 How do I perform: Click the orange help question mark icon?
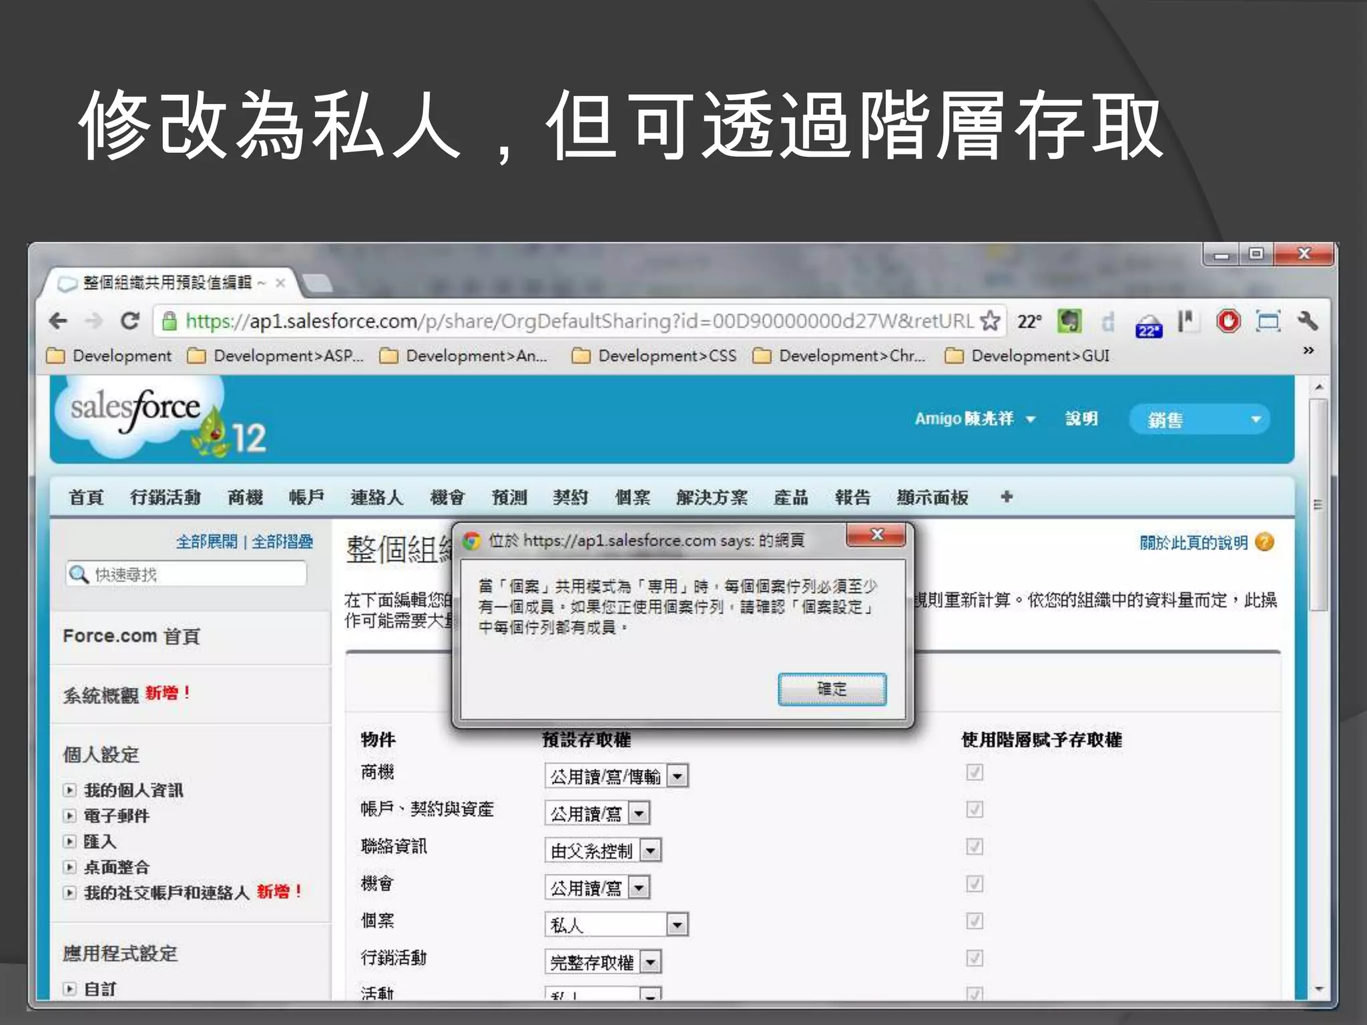coord(1264,542)
